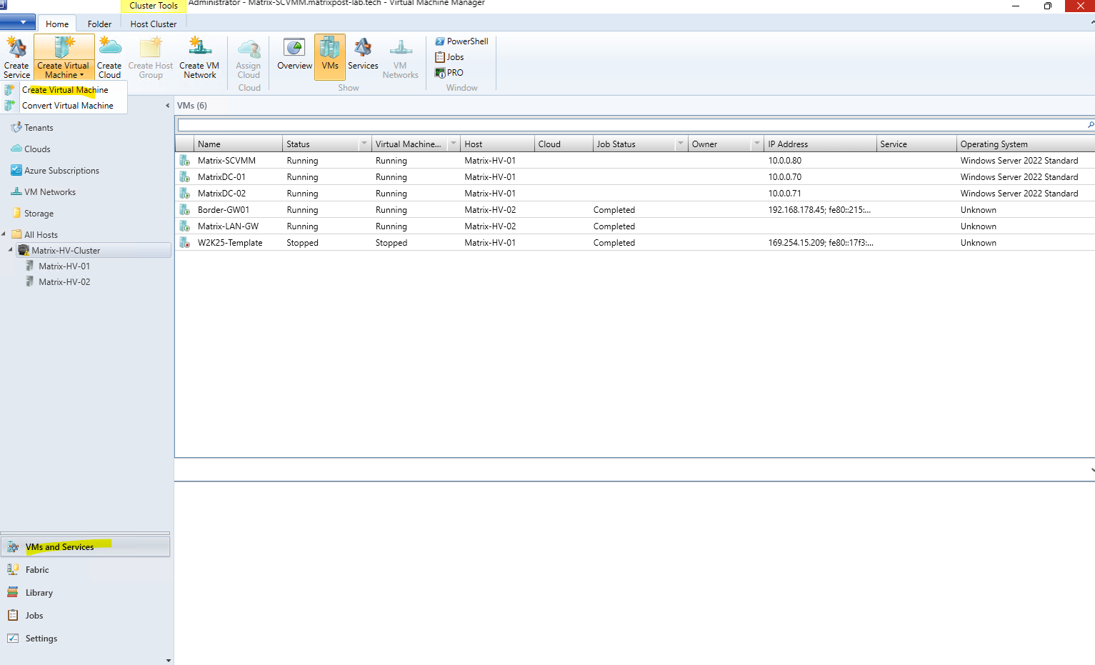Click the Cluster Tools contextual tab header

[154, 6]
